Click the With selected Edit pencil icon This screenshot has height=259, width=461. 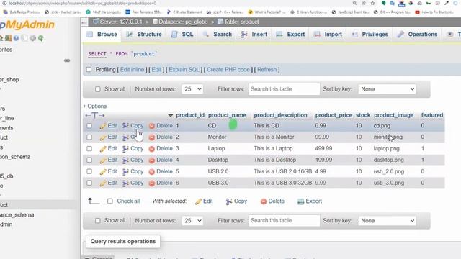(x=199, y=201)
